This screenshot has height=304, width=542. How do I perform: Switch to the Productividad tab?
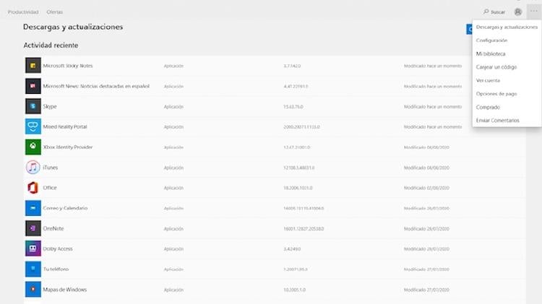(x=23, y=12)
